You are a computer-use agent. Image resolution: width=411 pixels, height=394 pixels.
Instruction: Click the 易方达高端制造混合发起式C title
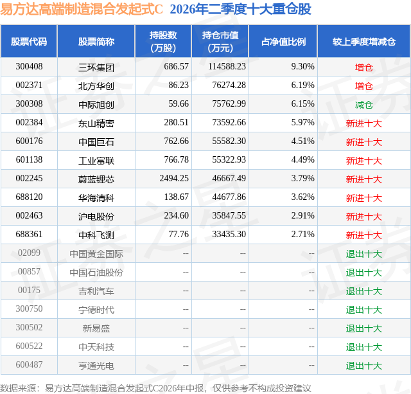click(82, 9)
